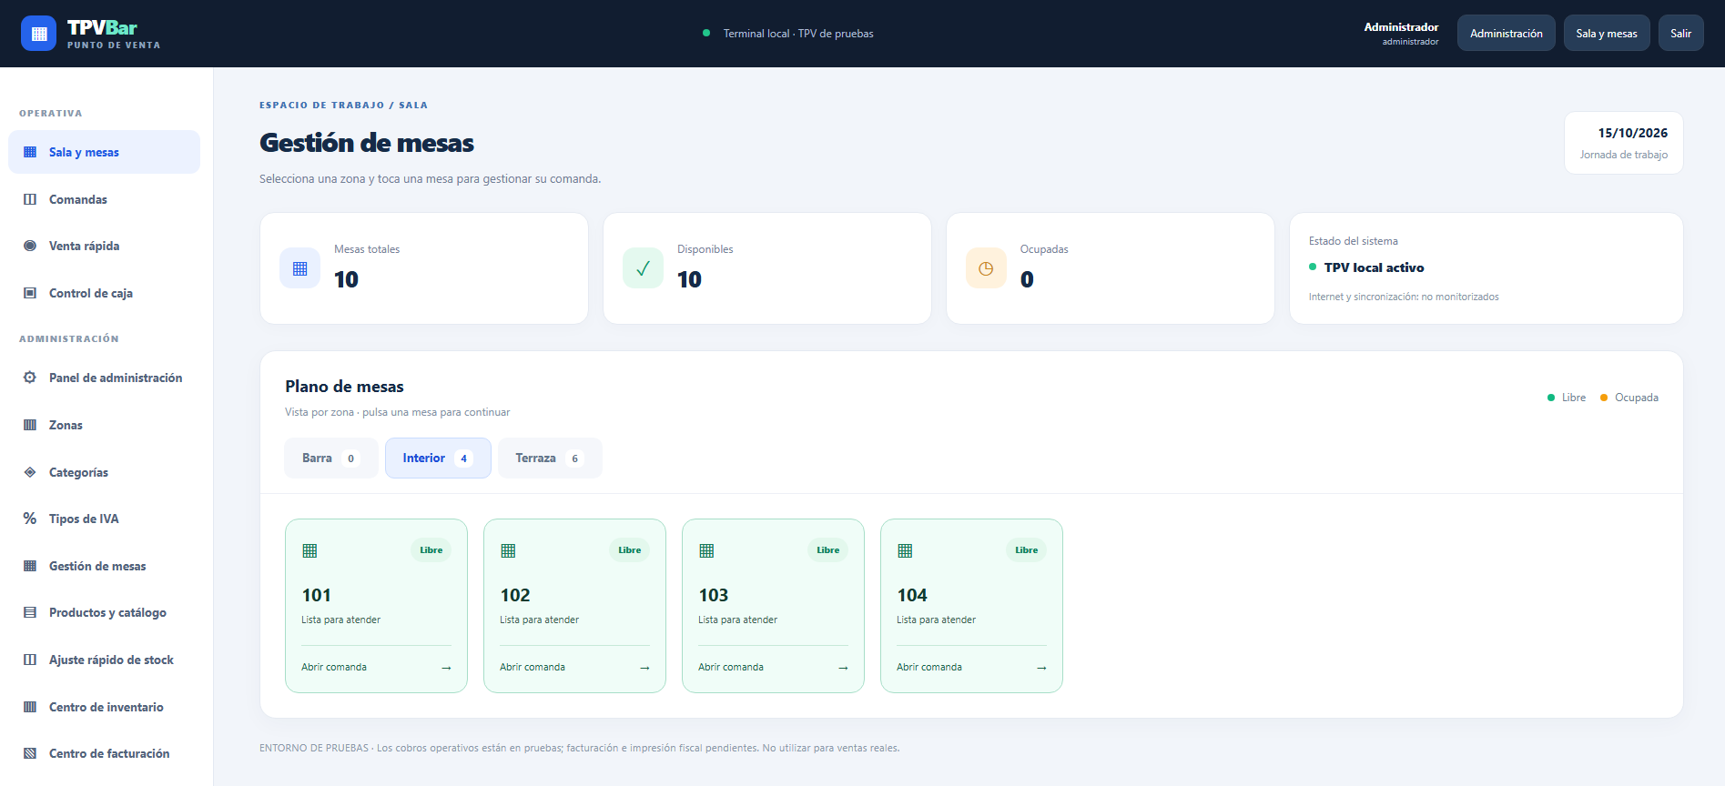Image resolution: width=1725 pixels, height=786 pixels.
Task: Open comanda for table 101
Action: [376, 667]
